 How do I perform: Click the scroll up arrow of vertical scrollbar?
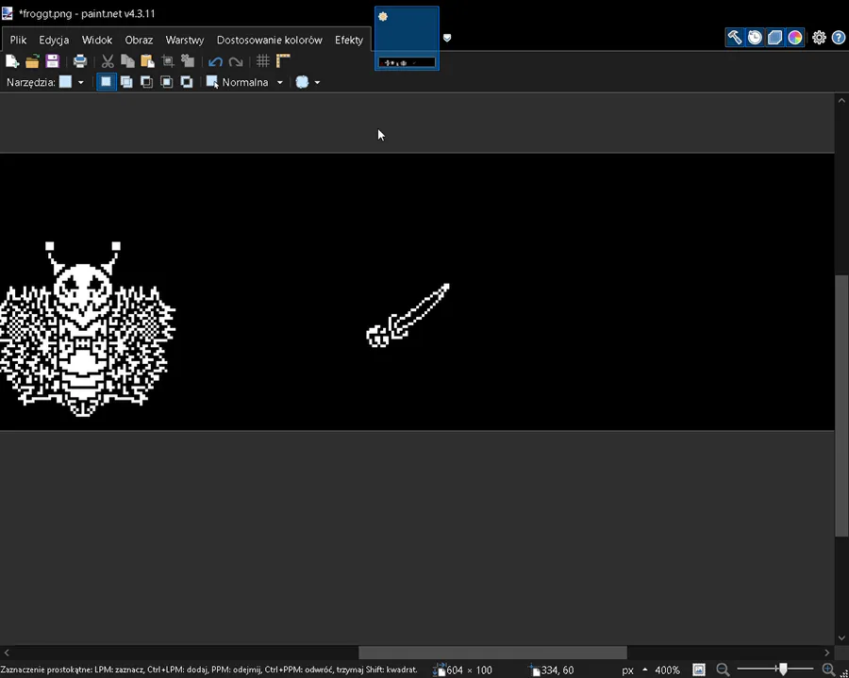(841, 100)
